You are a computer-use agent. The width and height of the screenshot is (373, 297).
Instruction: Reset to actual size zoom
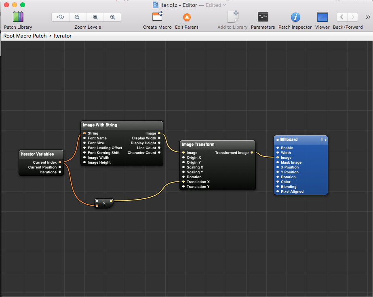95,17
